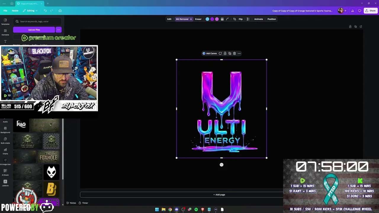Open a new Canva tab with plus

tap(48, 4)
